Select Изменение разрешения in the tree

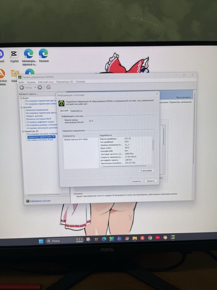[37, 110]
